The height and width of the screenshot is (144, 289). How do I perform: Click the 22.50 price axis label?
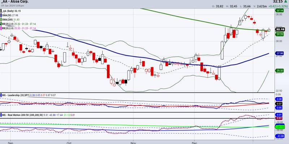click(279, 91)
